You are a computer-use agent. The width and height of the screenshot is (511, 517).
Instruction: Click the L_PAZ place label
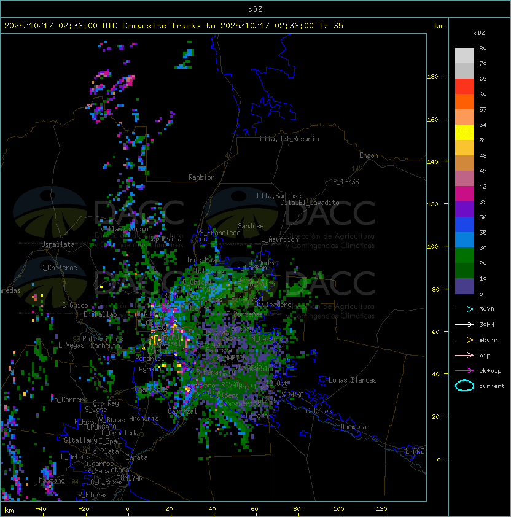click(x=415, y=451)
